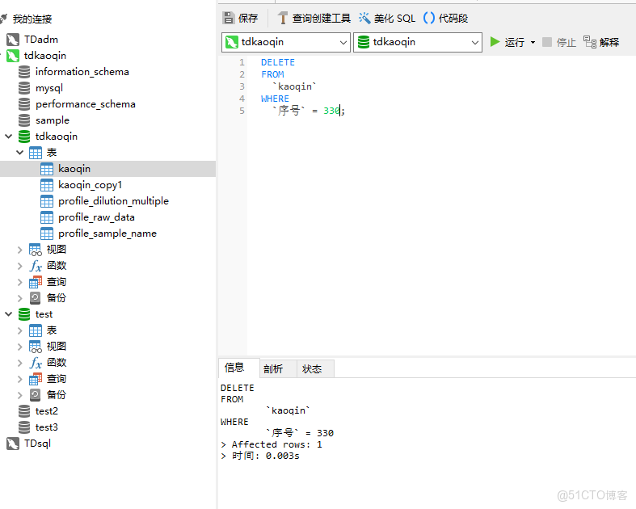
Task: Click the Save (保存) disk icon
Action: [229, 18]
